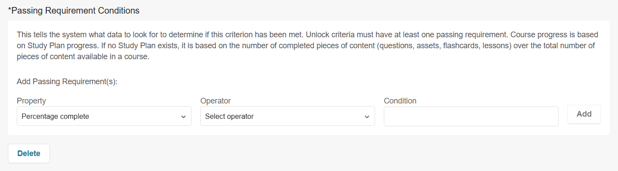Click the 'Select operator' placeholder text
Screen dimensions: 618x171
click(229, 117)
